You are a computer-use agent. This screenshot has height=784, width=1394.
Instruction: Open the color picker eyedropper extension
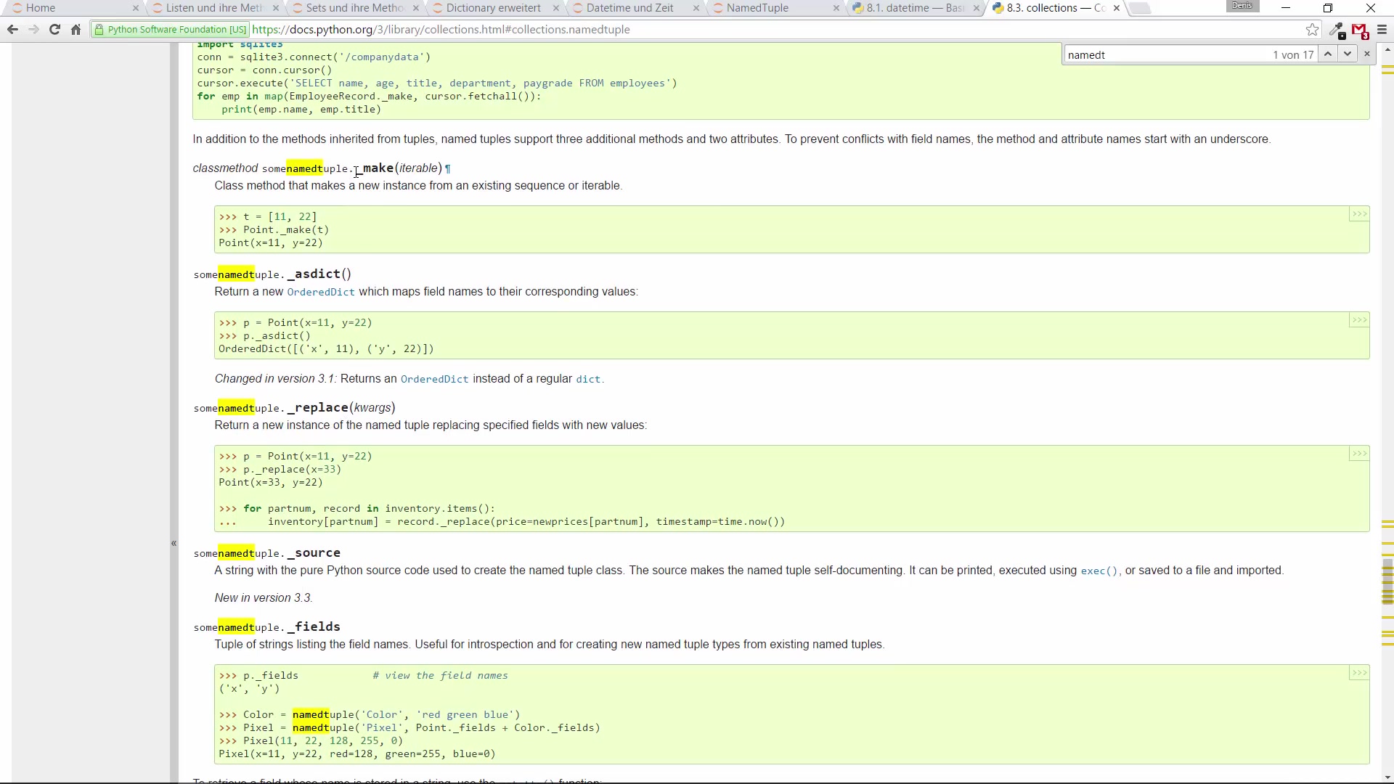point(1337,30)
